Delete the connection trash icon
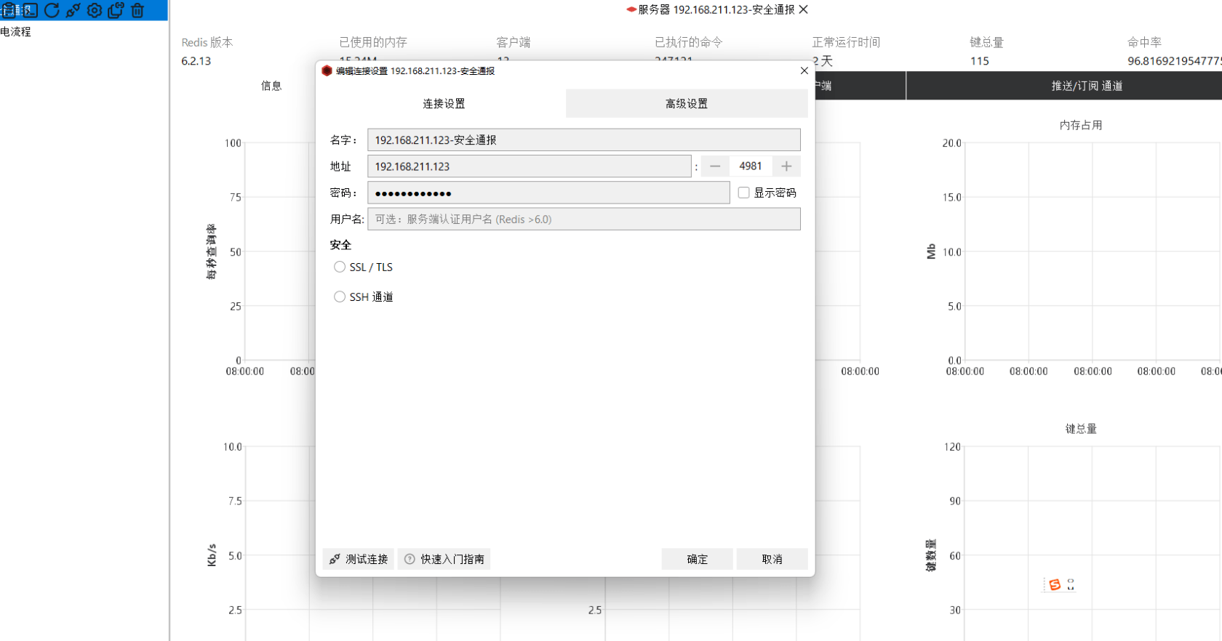 pos(137,10)
